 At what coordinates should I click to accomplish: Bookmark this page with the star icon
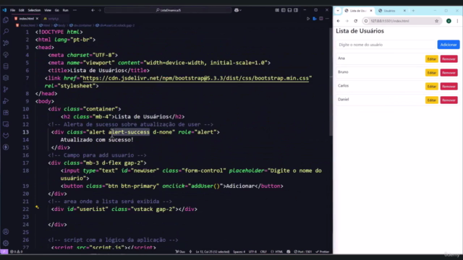[x=436, y=21]
